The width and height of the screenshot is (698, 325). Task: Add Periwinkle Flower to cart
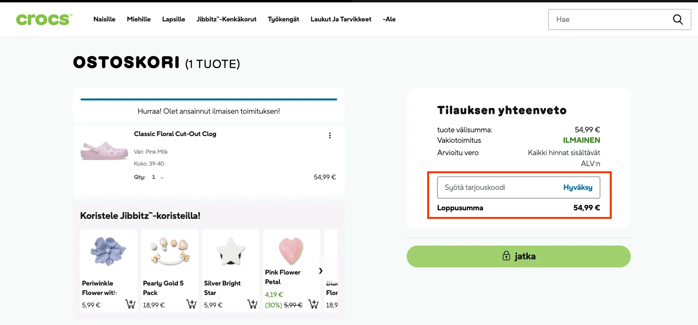coord(130,304)
